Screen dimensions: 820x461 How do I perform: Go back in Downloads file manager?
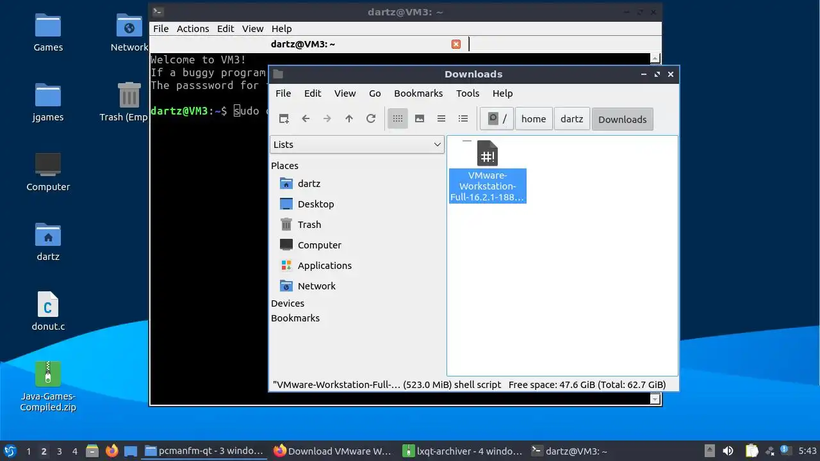coord(306,118)
